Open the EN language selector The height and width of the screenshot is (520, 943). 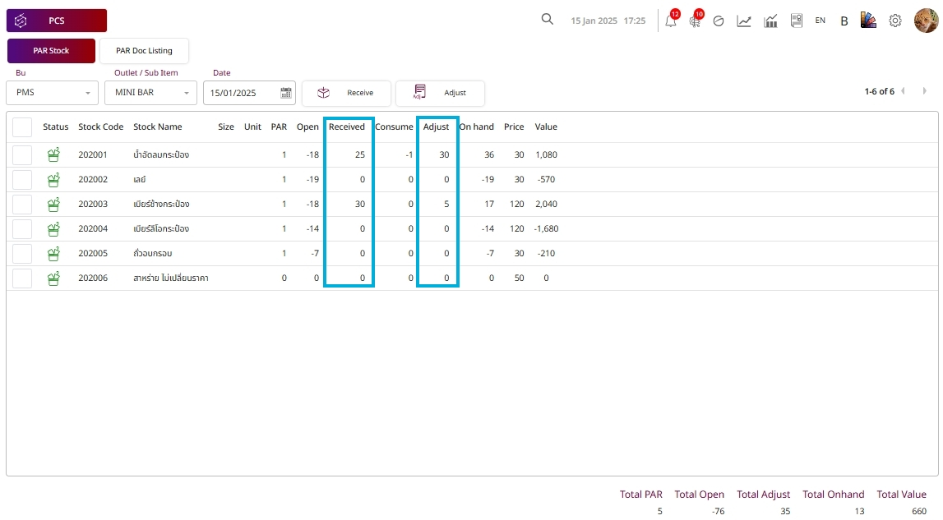point(821,21)
